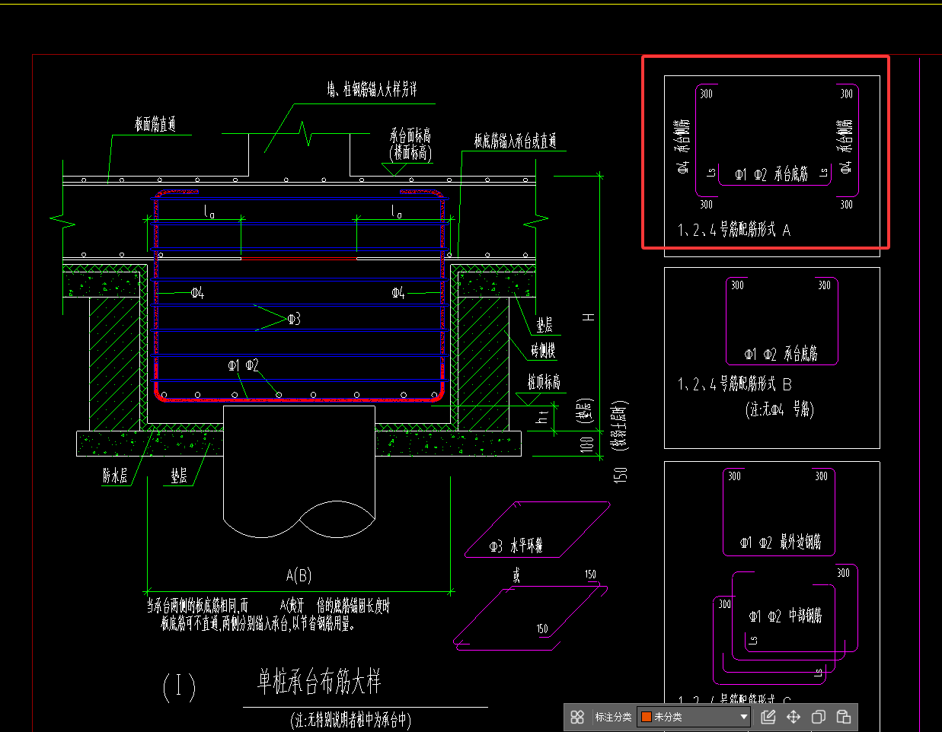Image resolution: width=942 pixels, height=732 pixels.
Task: Click the A(B) dimension label
Action: pyautogui.click(x=299, y=575)
